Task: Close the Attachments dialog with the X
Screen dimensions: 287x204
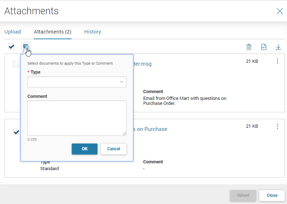Action: 280,11
